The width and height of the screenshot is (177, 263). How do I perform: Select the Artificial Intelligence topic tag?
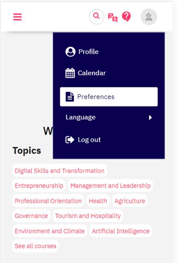[x=120, y=231]
